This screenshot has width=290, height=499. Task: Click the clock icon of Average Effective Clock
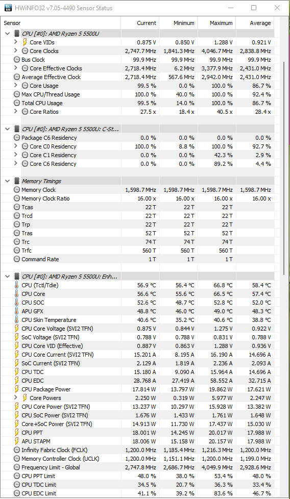(x=17, y=77)
